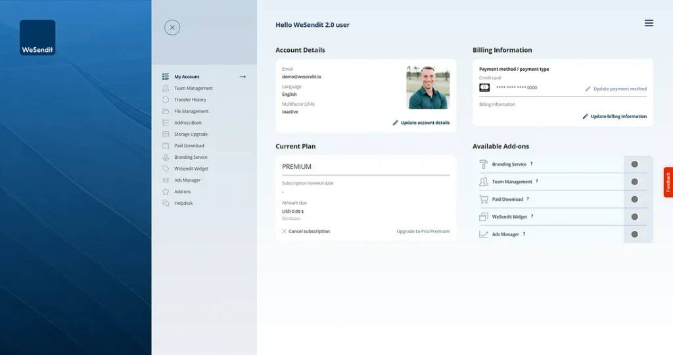Click the Team Management users icon in Add-ons
The image size is (673, 355).
pos(484,182)
